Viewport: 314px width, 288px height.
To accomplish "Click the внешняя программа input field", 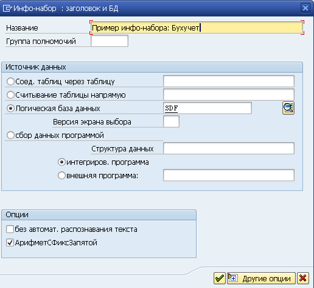I will click(229, 175).
